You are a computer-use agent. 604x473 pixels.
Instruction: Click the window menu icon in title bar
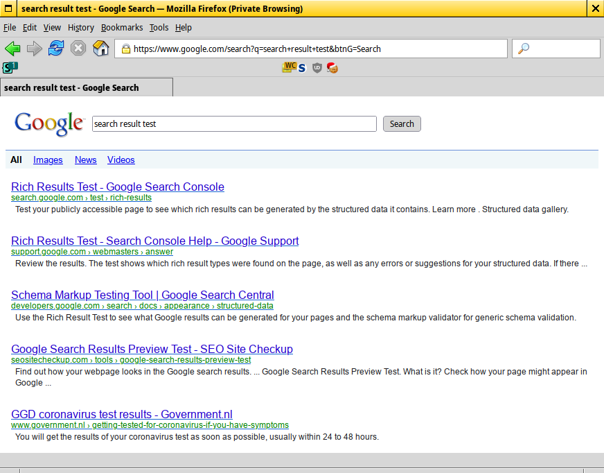click(x=8, y=8)
